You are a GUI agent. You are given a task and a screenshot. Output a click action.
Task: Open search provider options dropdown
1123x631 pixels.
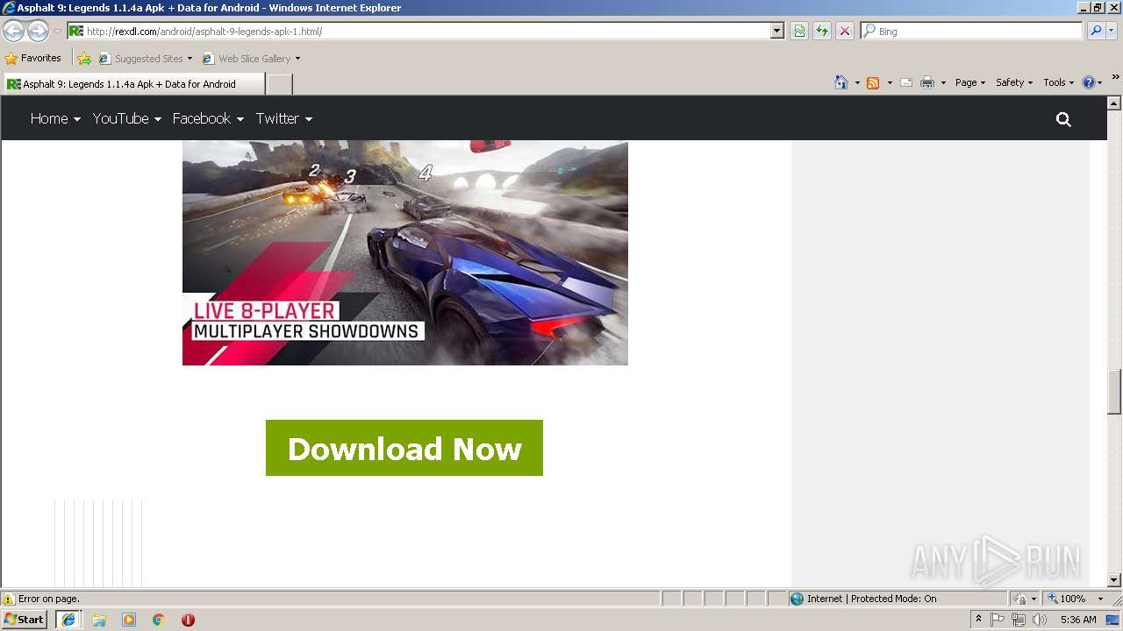pyautogui.click(x=1111, y=32)
